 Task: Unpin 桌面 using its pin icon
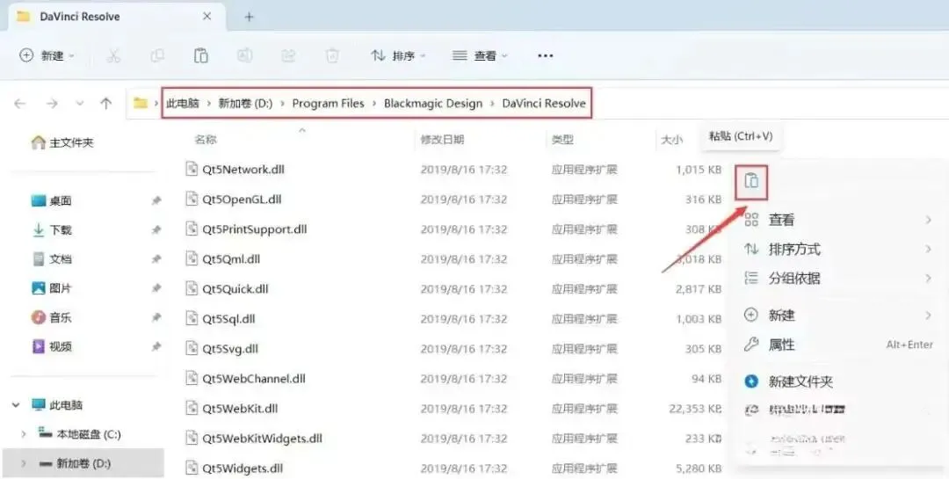tap(156, 200)
